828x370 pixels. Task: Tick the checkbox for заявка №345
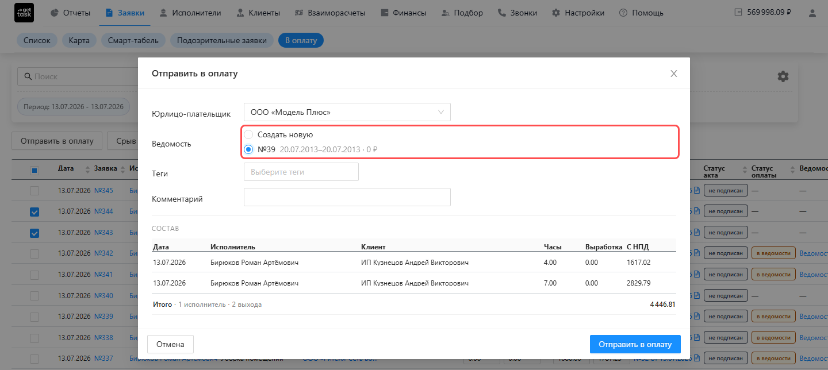(34, 191)
